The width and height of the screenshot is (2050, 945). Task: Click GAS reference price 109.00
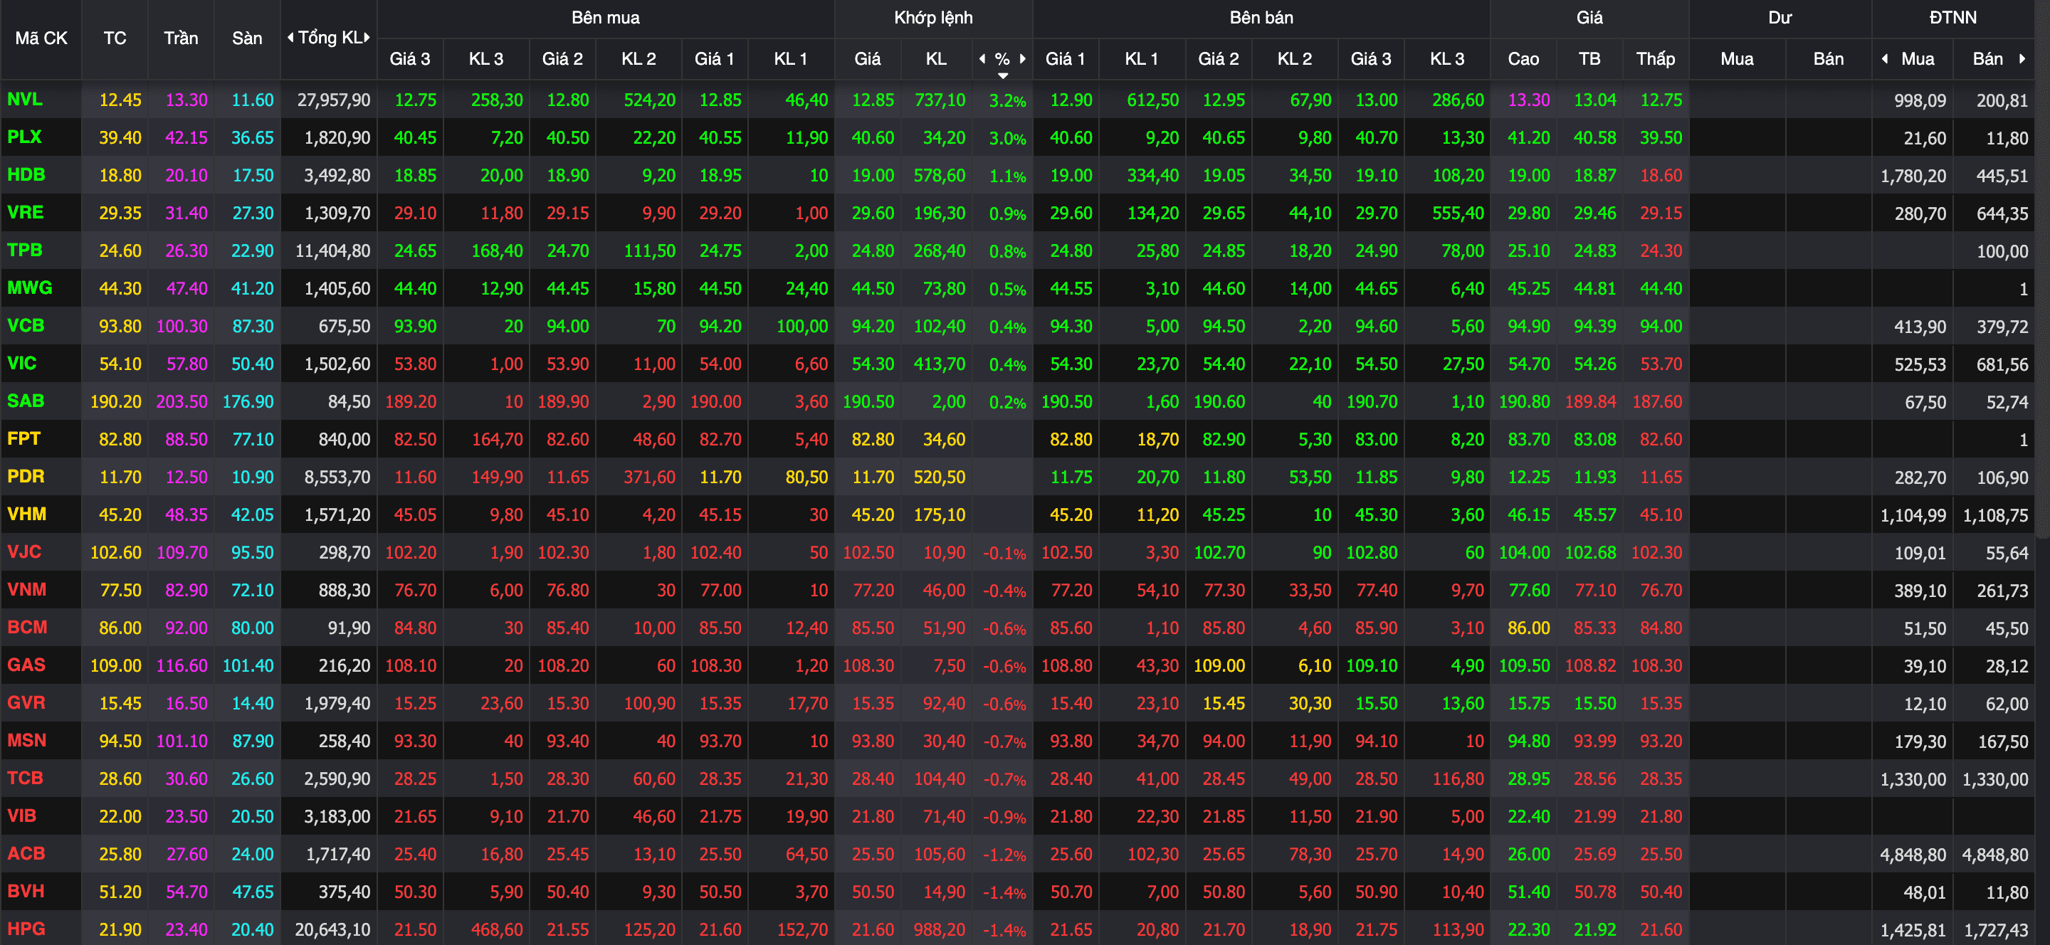(115, 666)
